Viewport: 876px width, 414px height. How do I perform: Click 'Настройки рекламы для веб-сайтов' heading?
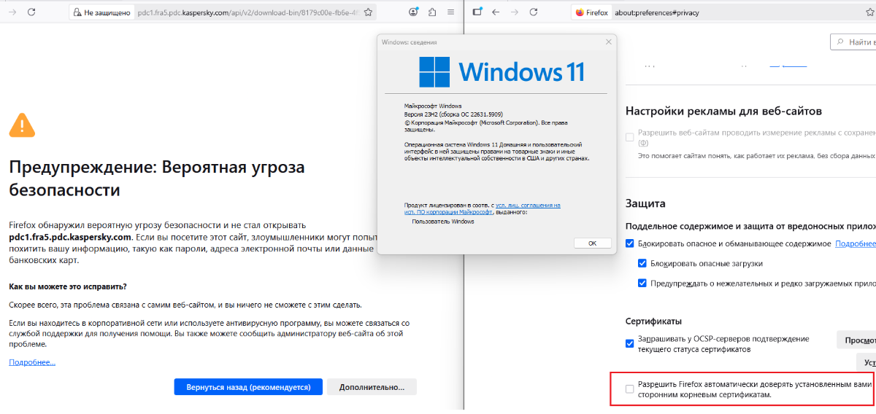724,111
